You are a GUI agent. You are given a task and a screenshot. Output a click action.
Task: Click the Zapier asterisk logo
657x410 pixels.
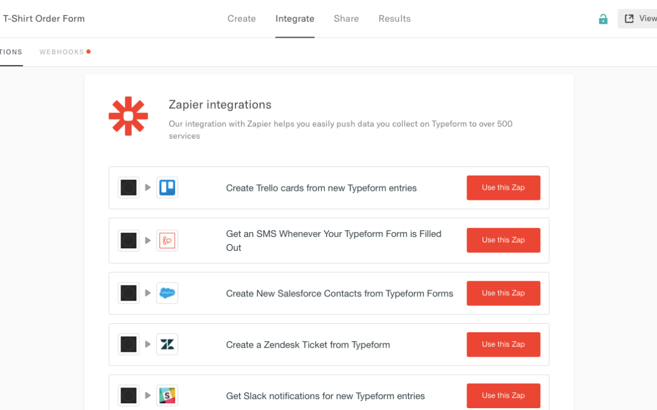(x=128, y=116)
